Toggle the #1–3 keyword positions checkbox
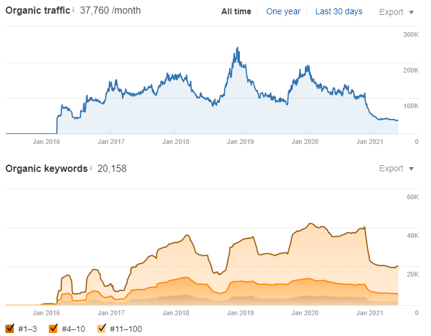 (x=10, y=328)
